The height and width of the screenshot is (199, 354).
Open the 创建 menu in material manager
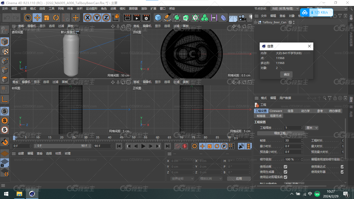21,153
